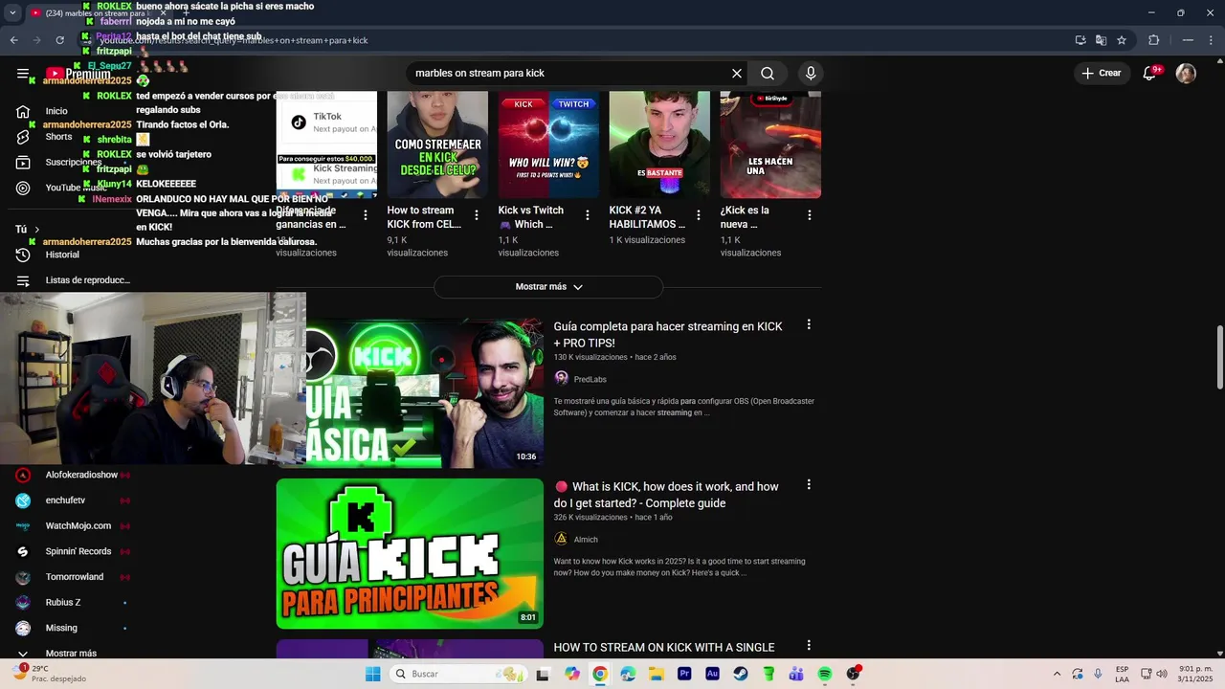Open the ESP LAA language switcher
This screenshot has height=689, width=1225.
(x=1122, y=674)
